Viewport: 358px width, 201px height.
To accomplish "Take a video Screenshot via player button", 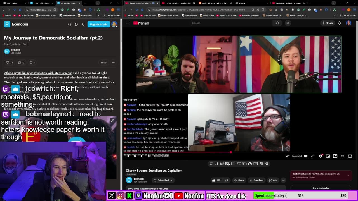I will tap(297, 156).
